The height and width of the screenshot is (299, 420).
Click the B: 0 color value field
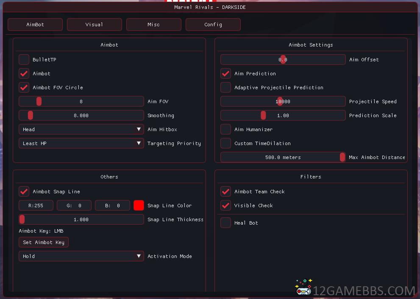pos(112,206)
